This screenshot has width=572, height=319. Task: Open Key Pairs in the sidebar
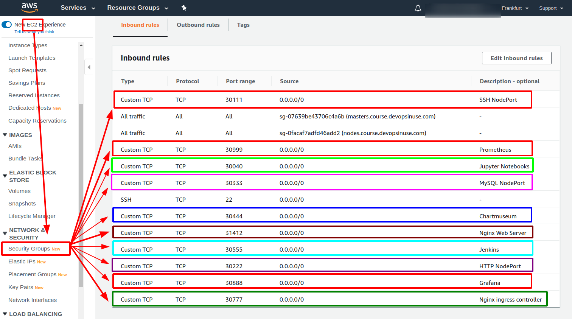[x=21, y=287]
